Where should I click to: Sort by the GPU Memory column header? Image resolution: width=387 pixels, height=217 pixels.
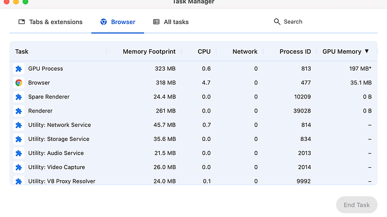(342, 51)
